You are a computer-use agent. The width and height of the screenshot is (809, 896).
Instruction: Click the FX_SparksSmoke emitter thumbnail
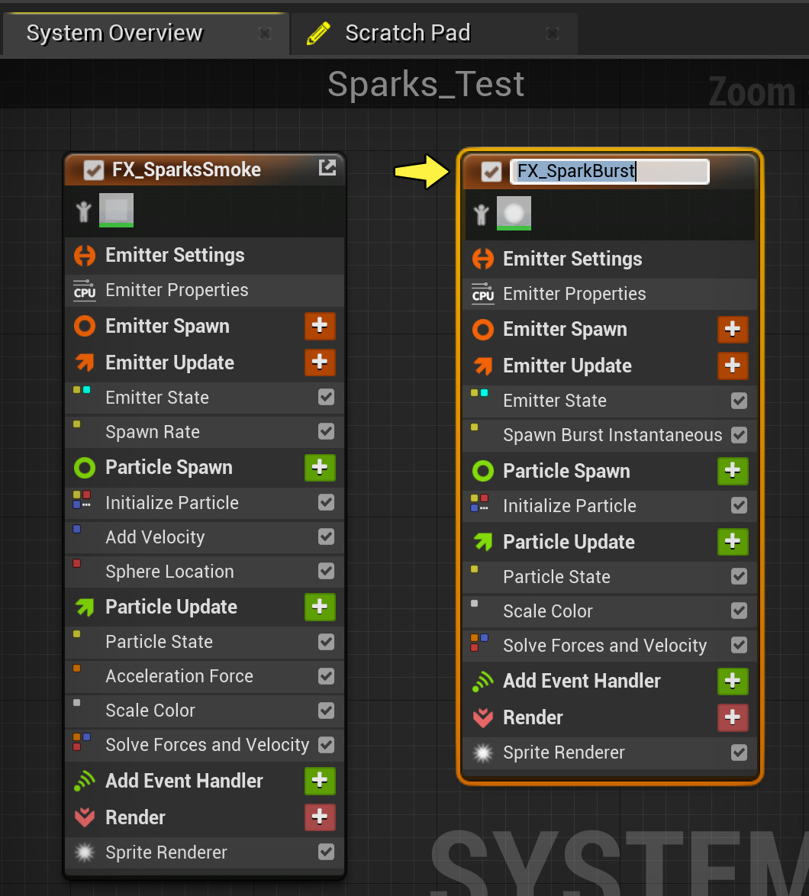click(116, 209)
